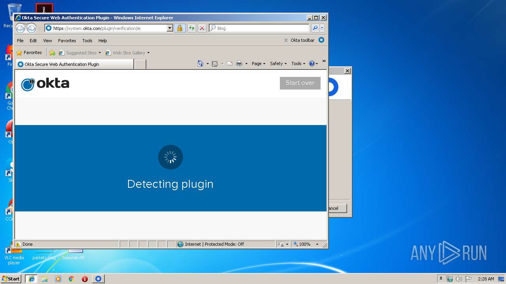Click the Chrome taskbar icon
This screenshot has height=284, width=506.
coord(72,279)
